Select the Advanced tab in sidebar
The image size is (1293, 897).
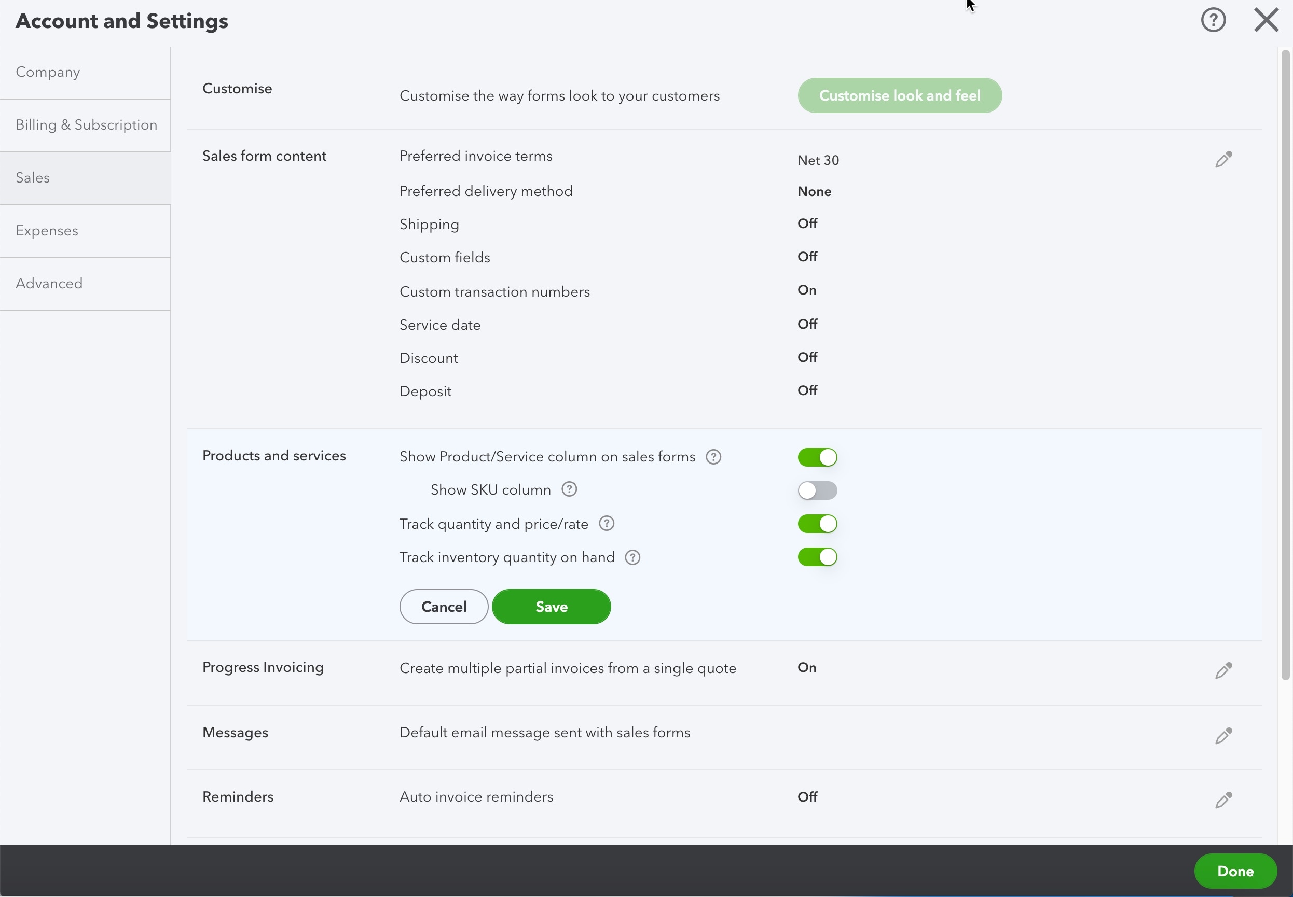point(49,284)
